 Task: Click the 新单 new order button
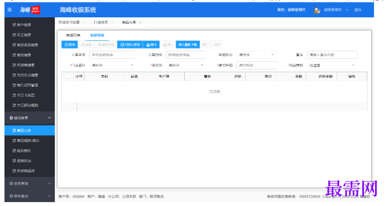tap(69, 45)
